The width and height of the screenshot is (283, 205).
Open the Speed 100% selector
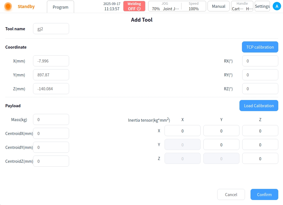[194, 6]
